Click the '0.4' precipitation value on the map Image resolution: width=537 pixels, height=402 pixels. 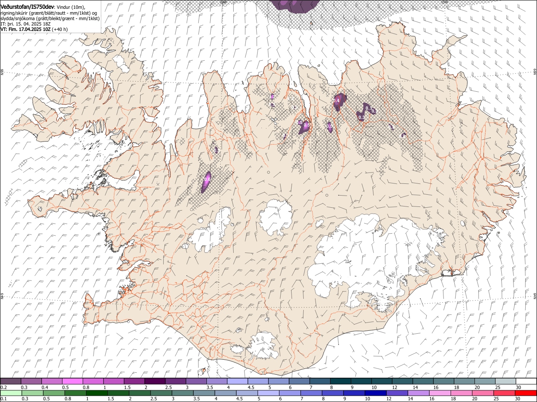click(336, 101)
